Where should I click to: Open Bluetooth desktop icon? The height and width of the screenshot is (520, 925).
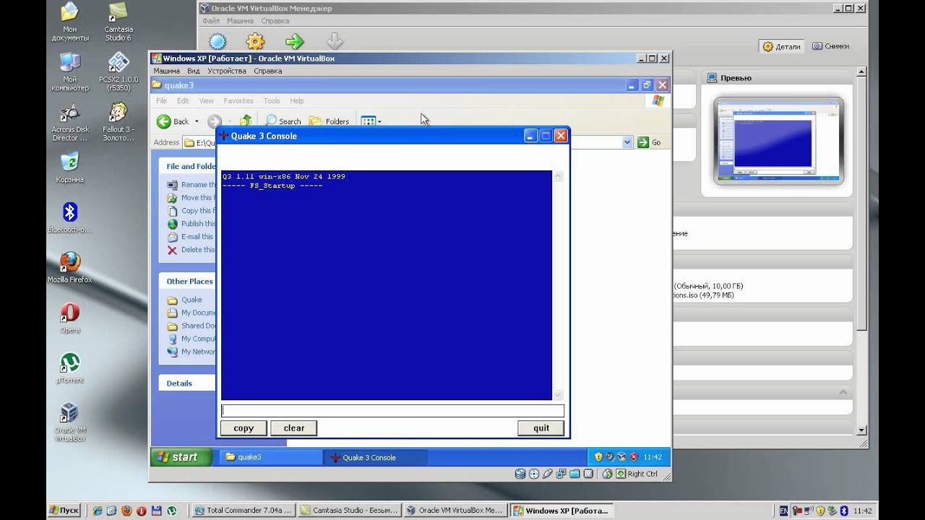click(70, 219)
